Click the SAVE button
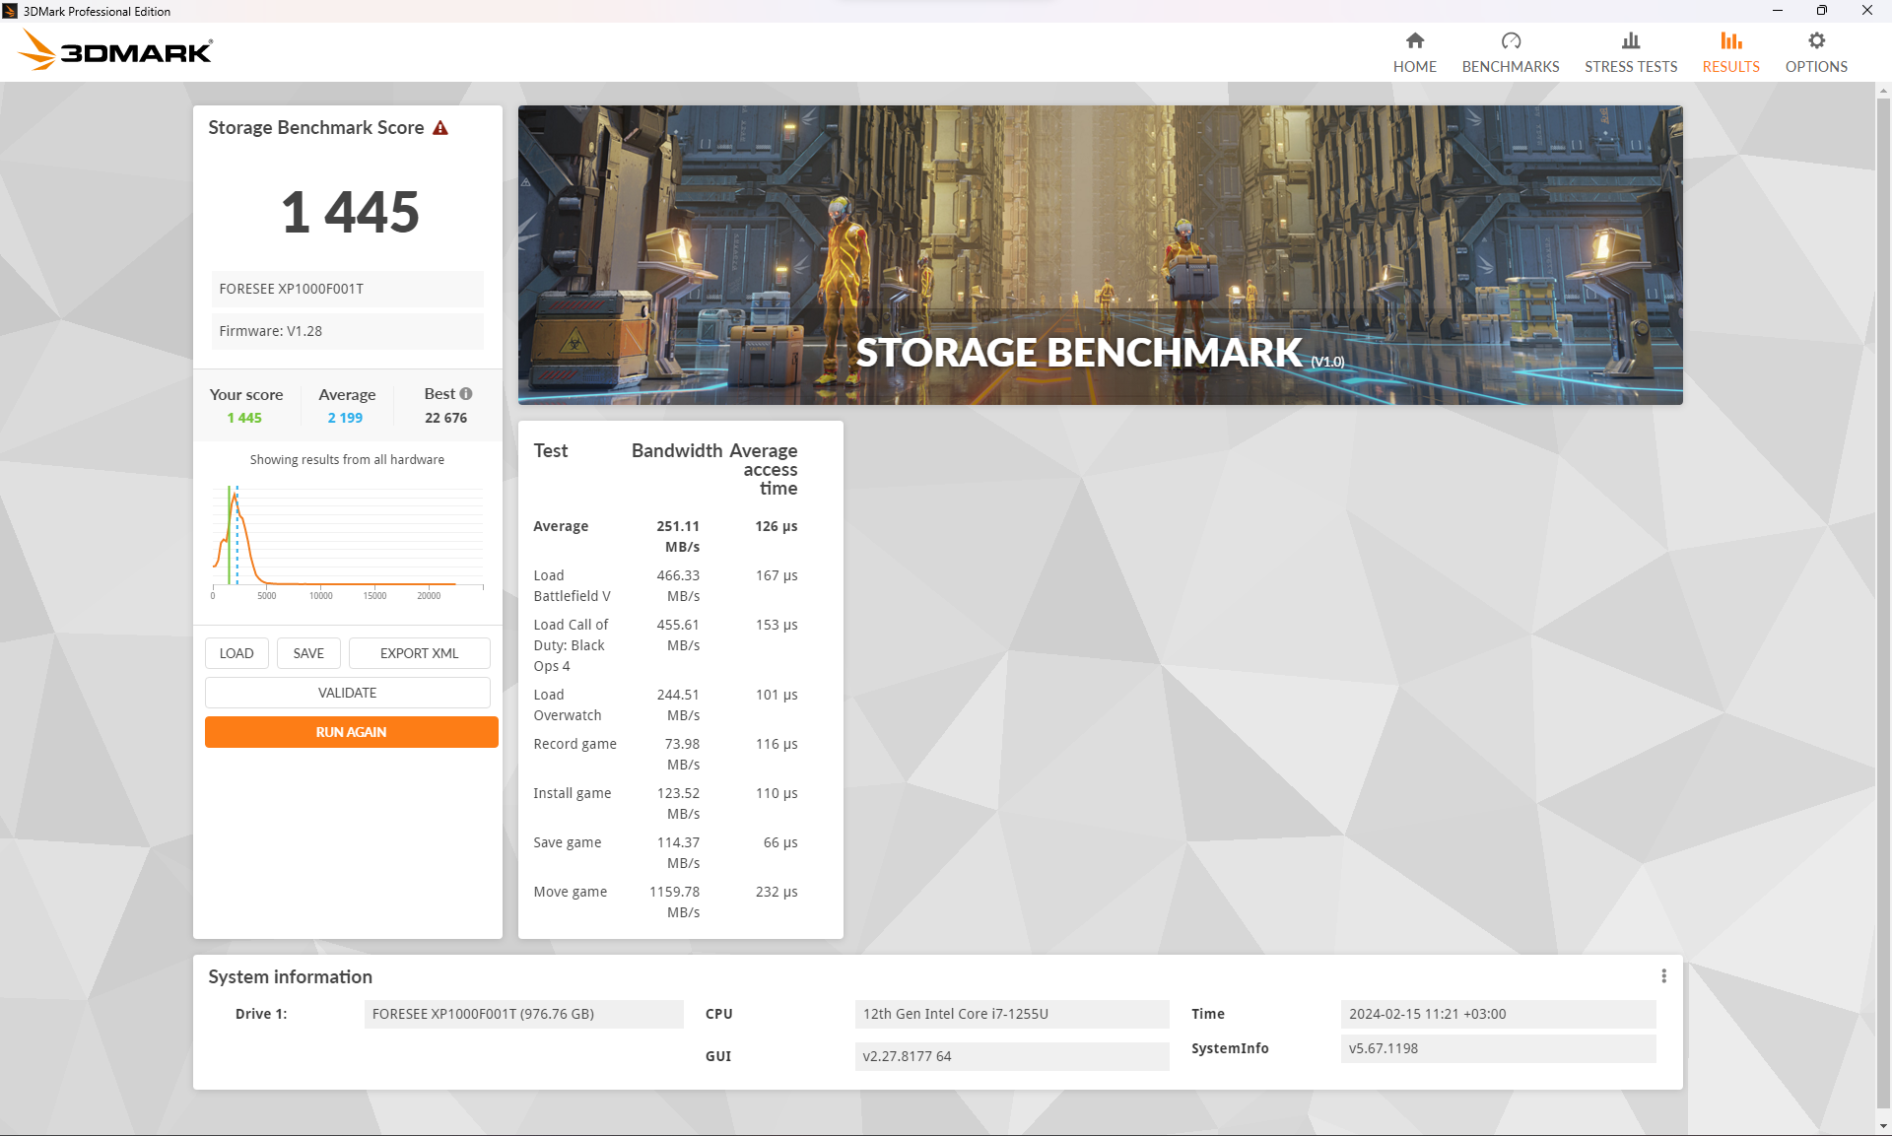 308,653
